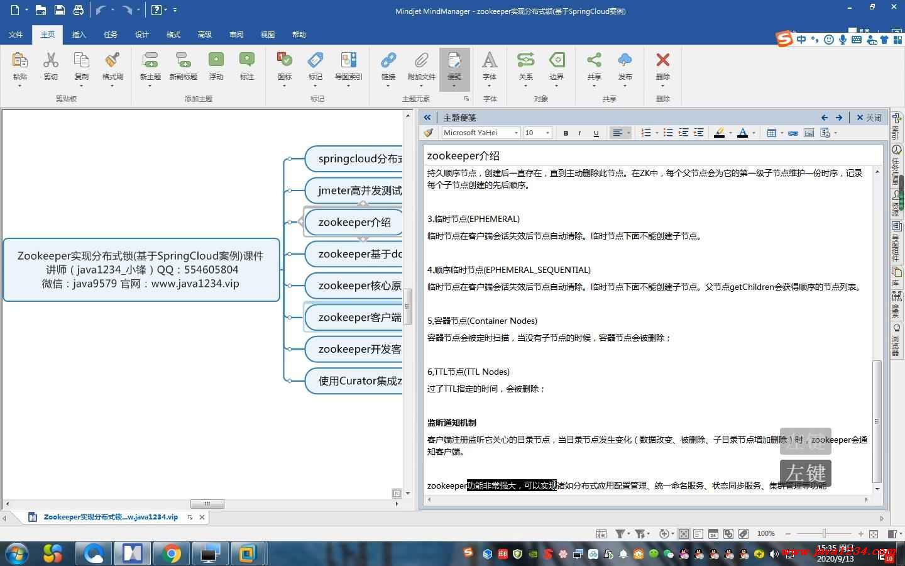Go to previous topic note arrow
Image resolution: width=905 pixels, height=566 pixels.
(x=825, y=118)
